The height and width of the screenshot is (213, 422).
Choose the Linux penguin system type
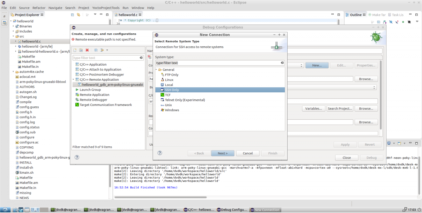(x=169, y=80)
